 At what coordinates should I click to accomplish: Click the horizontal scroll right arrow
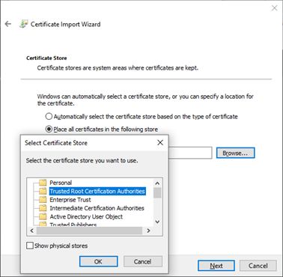point(148,231)
